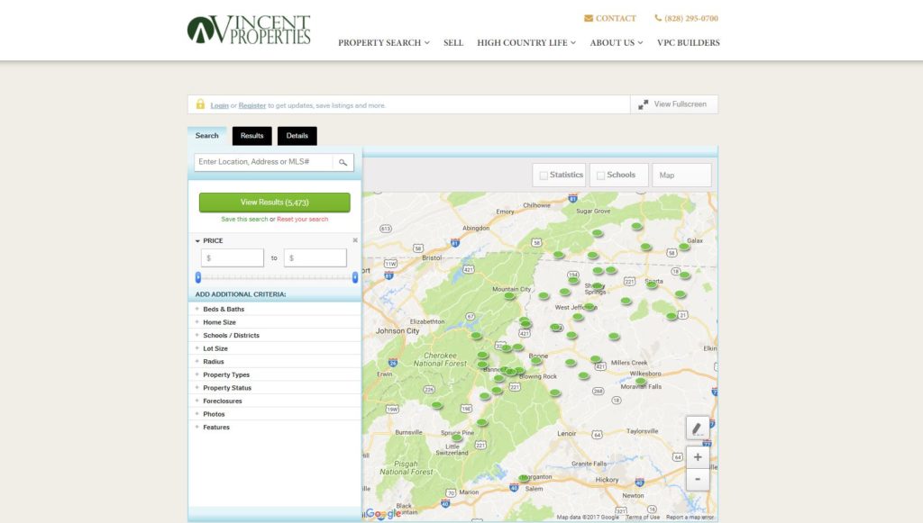This screenshot has height=523, width=923.
Task: Enable the Schools checkbox
Action: tap(600, 176)
